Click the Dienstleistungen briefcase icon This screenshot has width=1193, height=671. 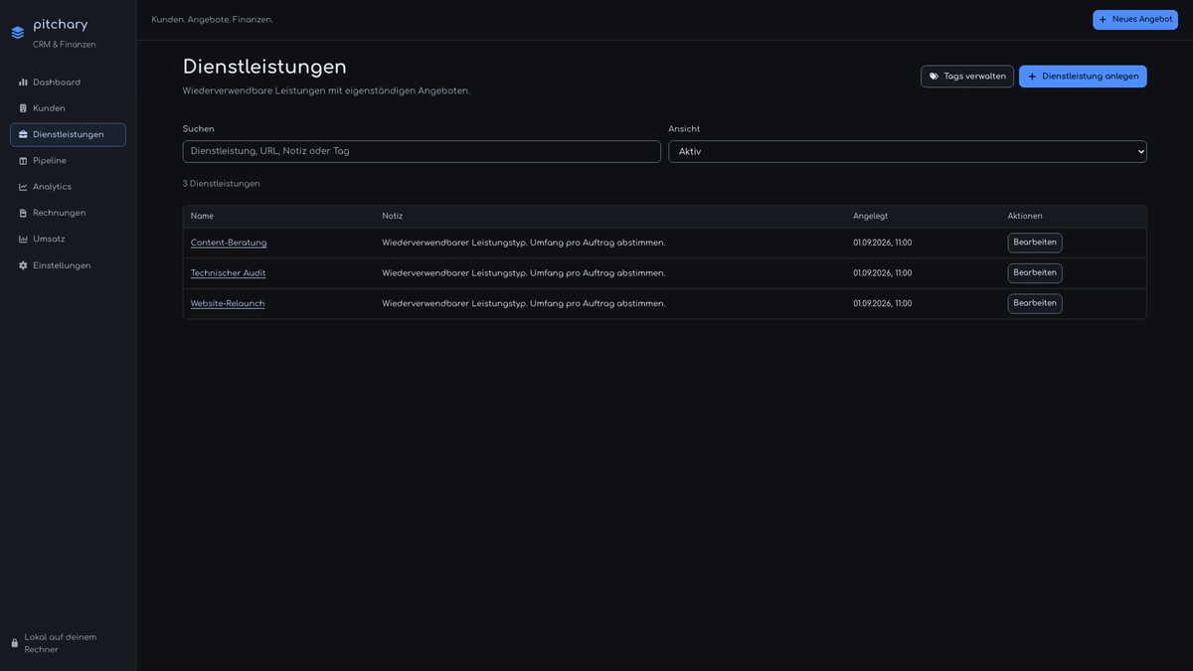[23, 134]
